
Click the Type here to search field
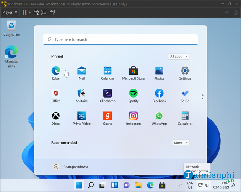point(120,39)
